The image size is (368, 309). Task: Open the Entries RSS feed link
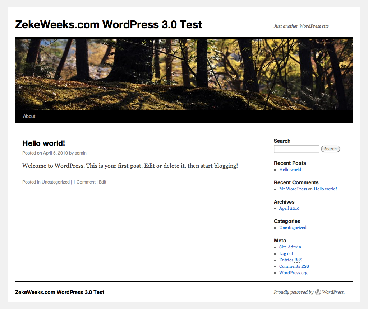[290, 260]
